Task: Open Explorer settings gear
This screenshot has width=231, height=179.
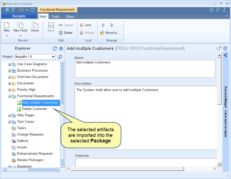Action: (x=61, y=49)
